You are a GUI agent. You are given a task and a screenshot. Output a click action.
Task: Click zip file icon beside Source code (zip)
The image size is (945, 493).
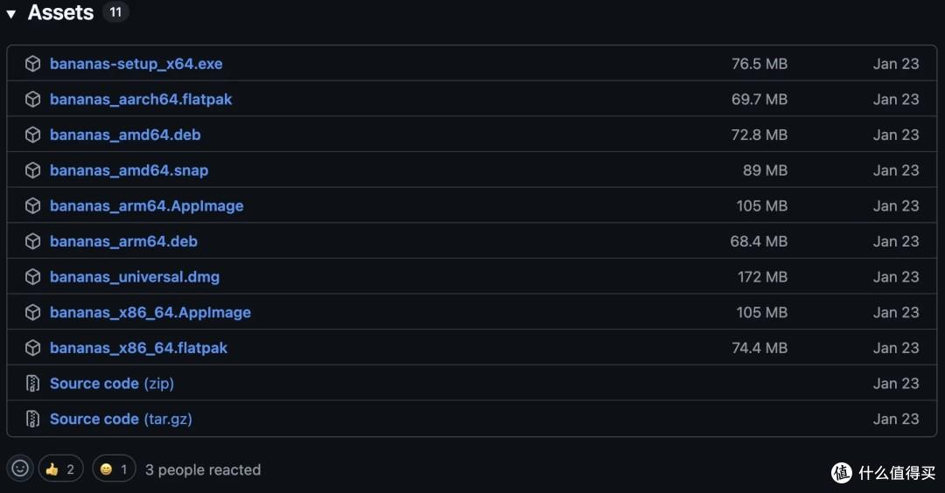pyautogui.click(x=32, y=384)
